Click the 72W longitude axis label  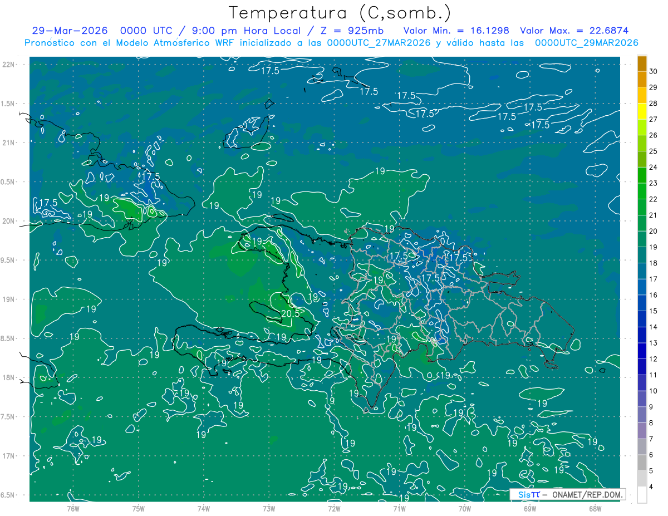coord(334,508)
